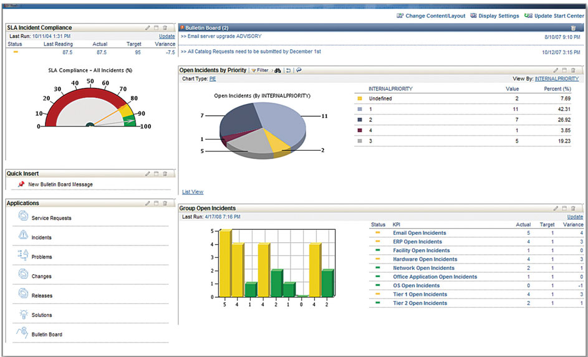This screenshot has width=588, height=357.
Task: Collapse the Bulletin Board section arrow
Action: tap(181, 28)
